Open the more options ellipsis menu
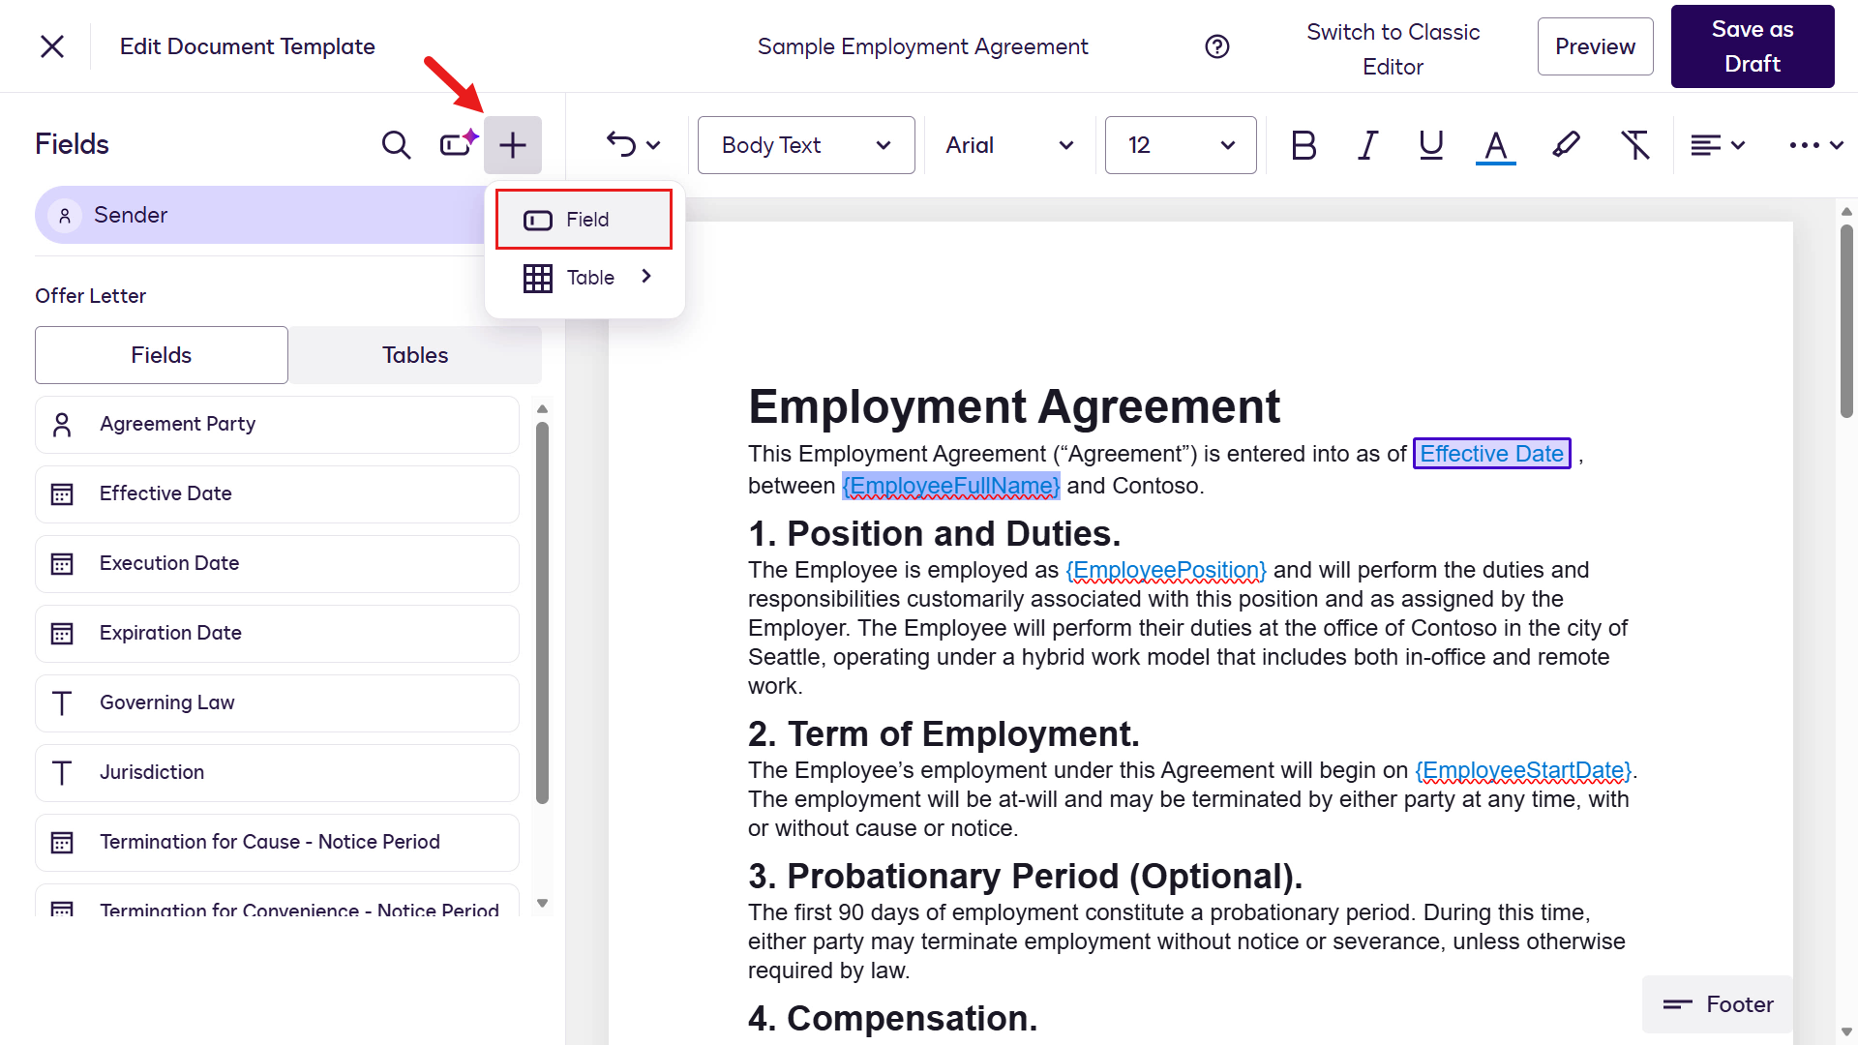 pyautogui.click(x=1815, y=145)
